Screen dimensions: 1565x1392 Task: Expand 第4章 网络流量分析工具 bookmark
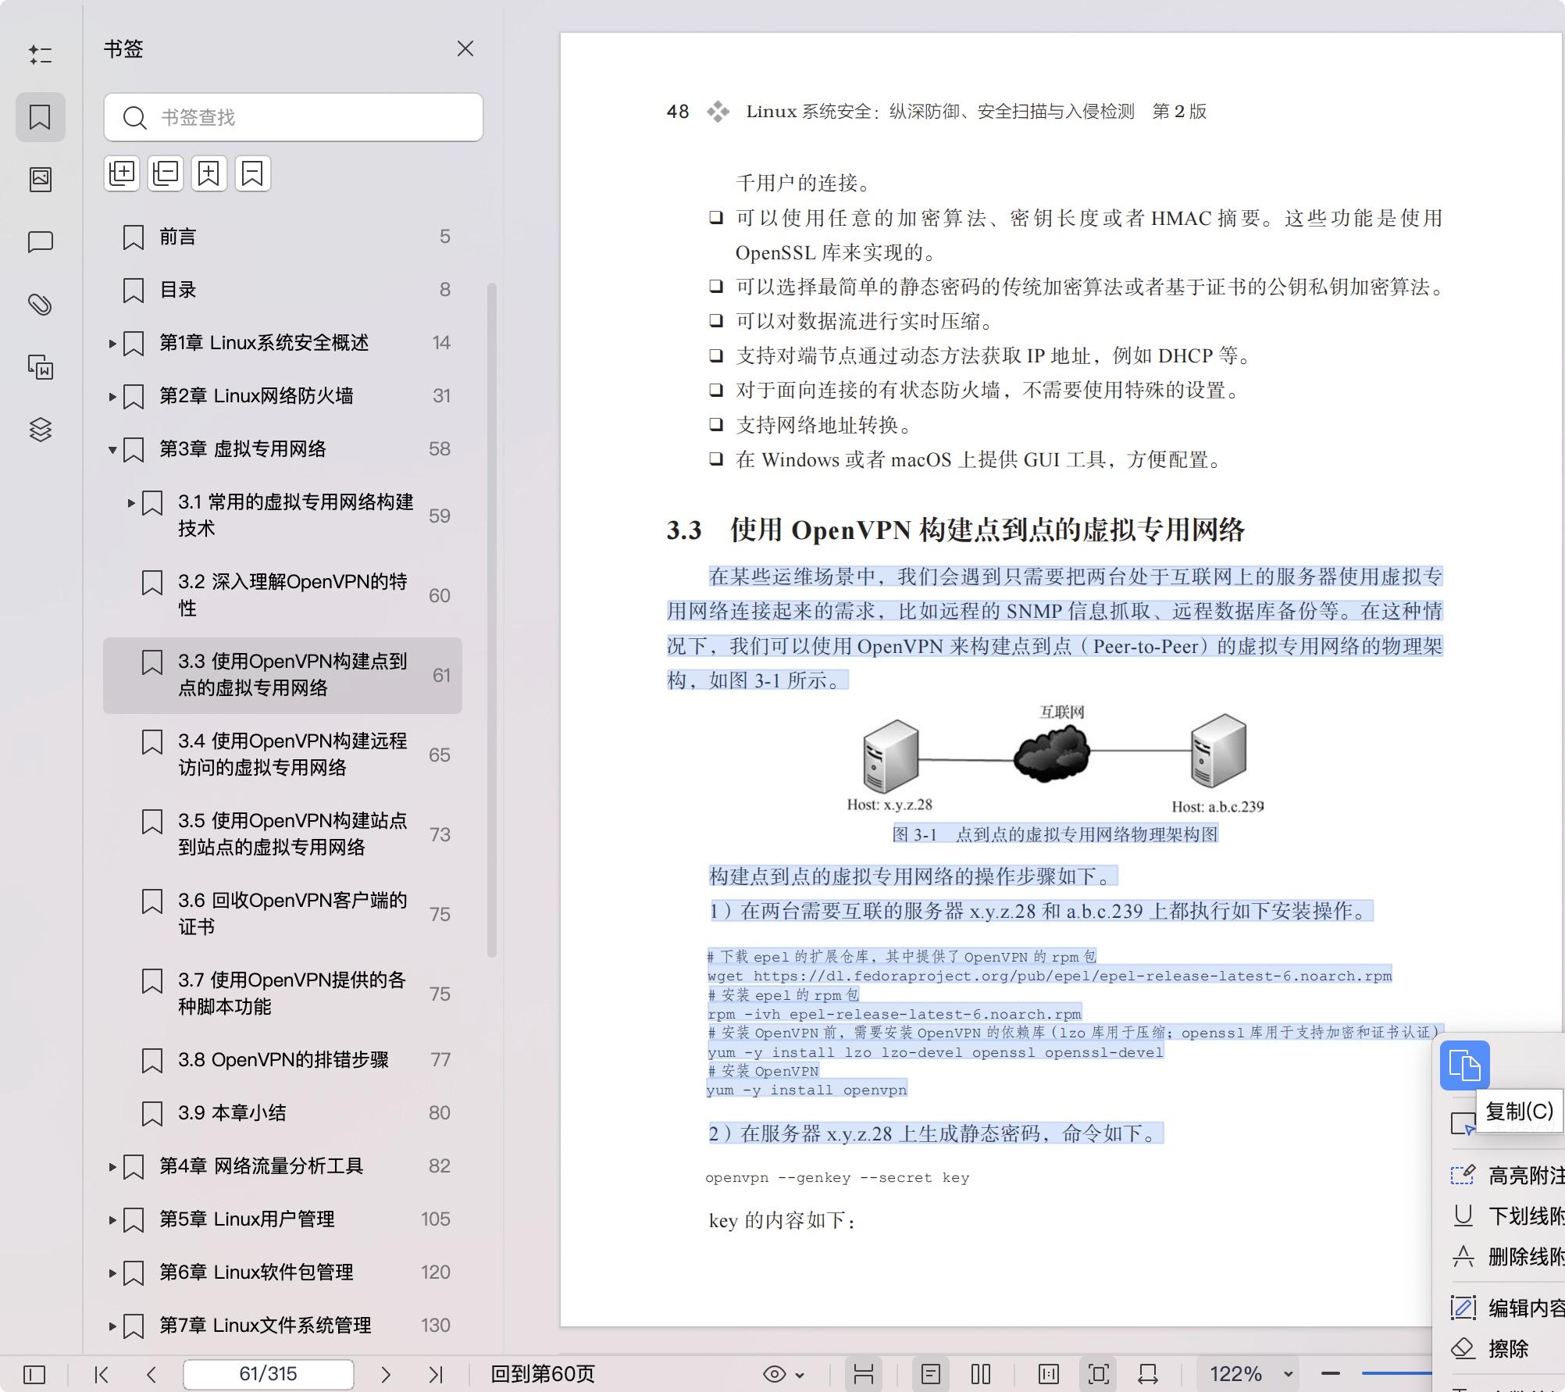tap(112, 1166)
